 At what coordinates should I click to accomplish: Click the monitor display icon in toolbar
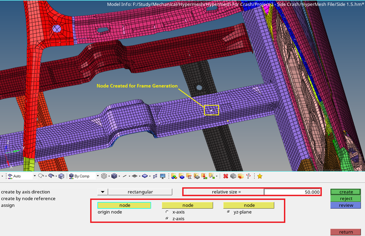(162, 176)
